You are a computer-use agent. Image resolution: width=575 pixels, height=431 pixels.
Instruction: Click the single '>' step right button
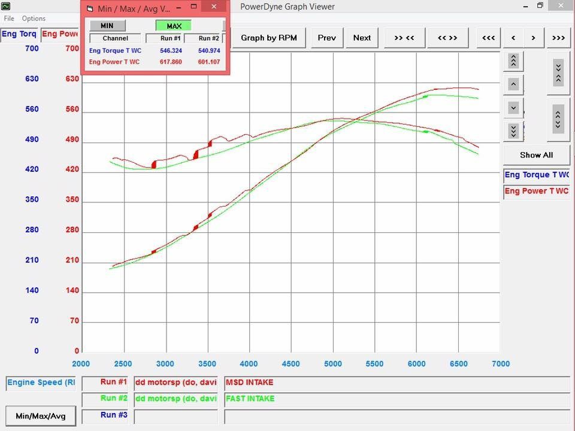click(x=533, y=38)
